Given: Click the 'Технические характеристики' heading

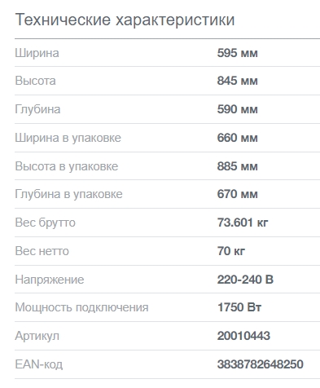Looking at the screenshot, I should [125, 20].
